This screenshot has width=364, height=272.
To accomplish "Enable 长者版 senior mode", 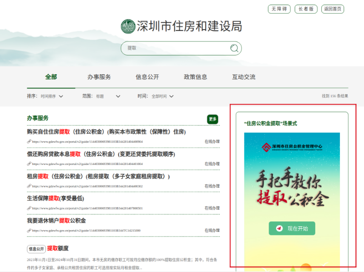I will [305, 9].
